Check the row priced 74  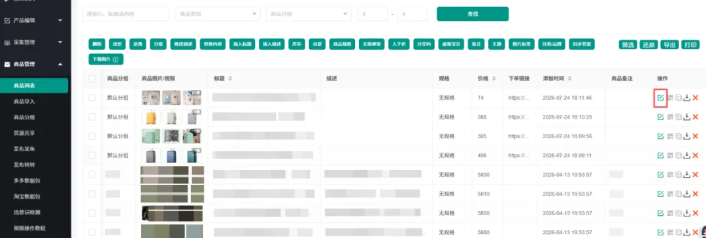tap(92, 98)
